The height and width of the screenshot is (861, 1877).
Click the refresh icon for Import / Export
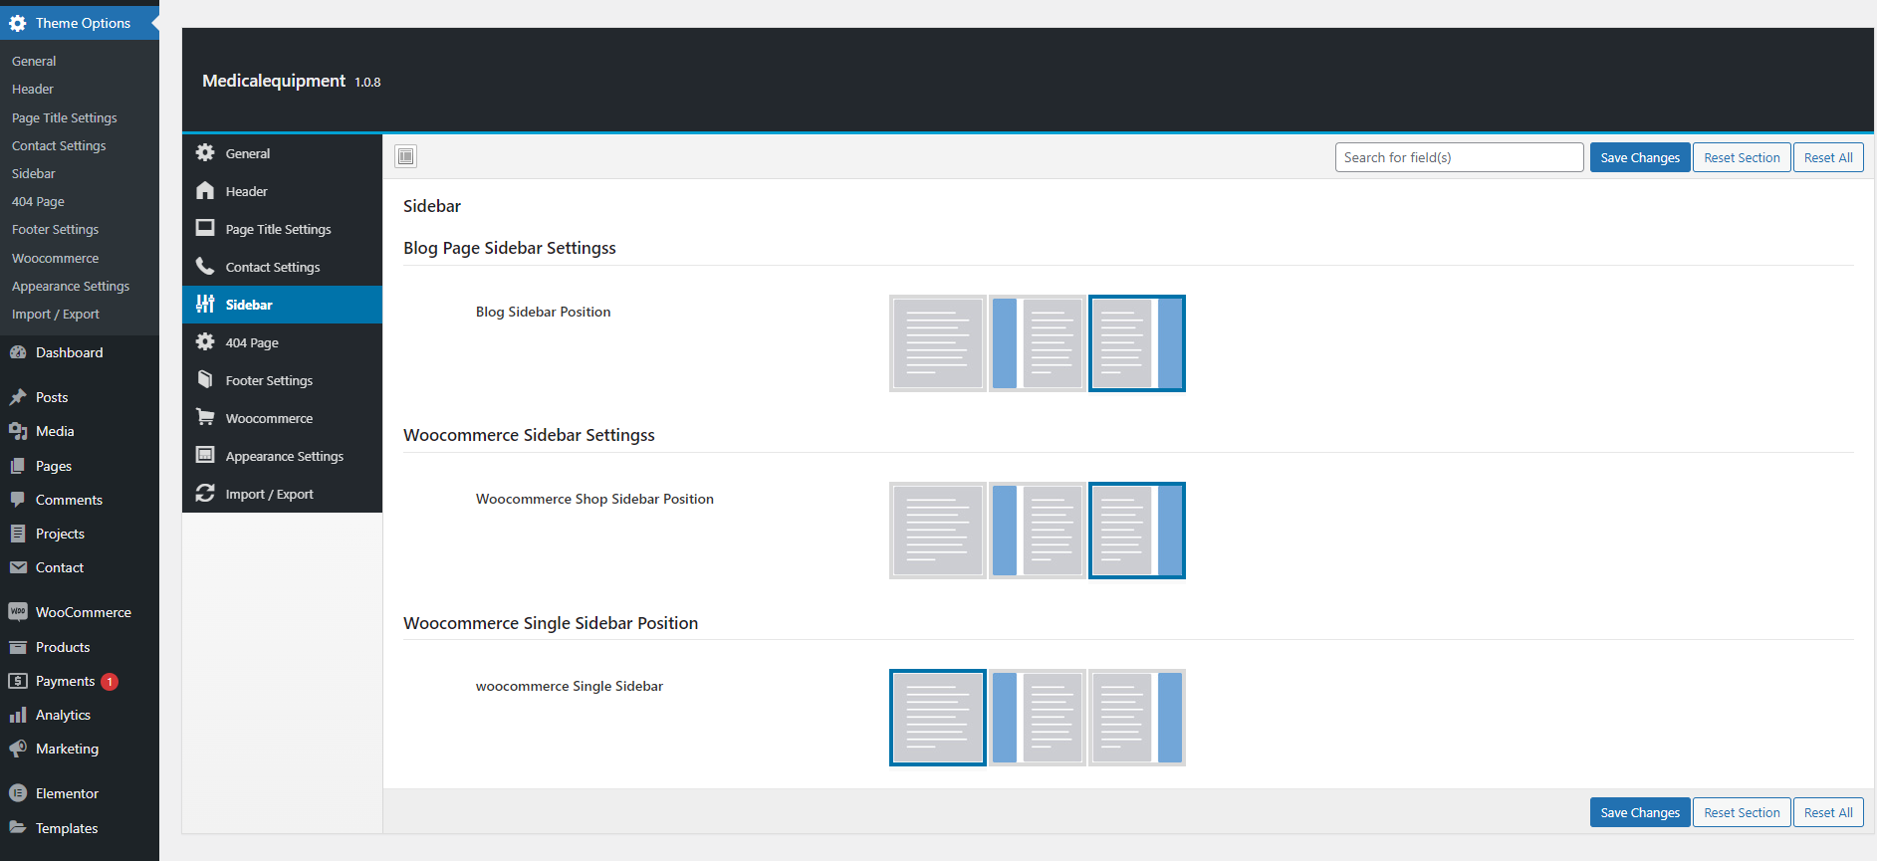click(205, 494)
